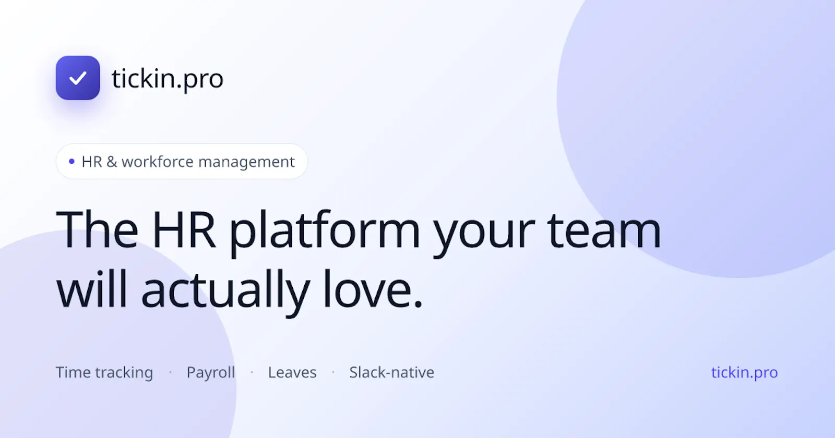Click the tickin.pro brand name beside the logo
The image size is (835, 438).
tap(168, 79)
